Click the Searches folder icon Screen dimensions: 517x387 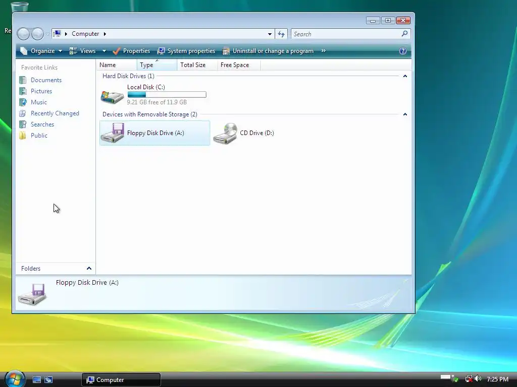23,124
